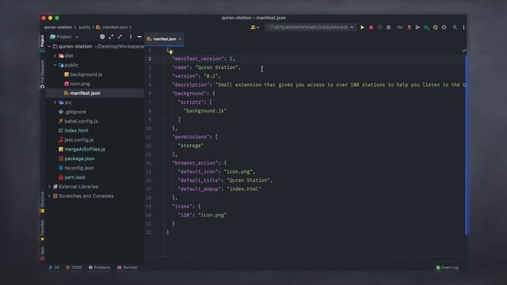Select jest.config.js file
The image size is (507, 285).
pyautogui.click(x=79, y=140)
